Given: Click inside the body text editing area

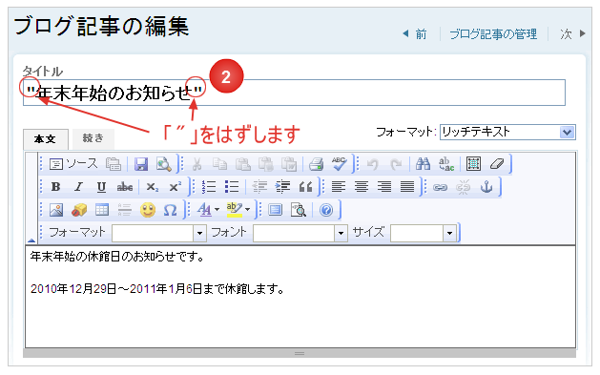Looking at the screenshot, I should 300,297.
